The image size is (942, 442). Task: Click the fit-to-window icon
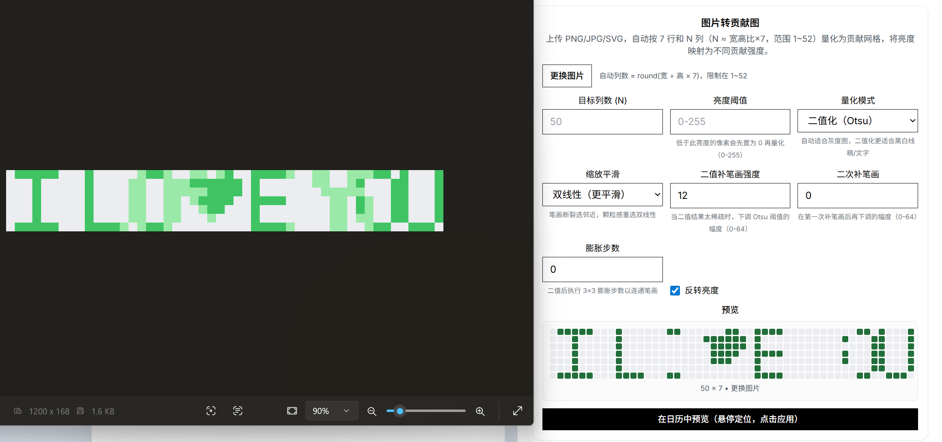292,411
